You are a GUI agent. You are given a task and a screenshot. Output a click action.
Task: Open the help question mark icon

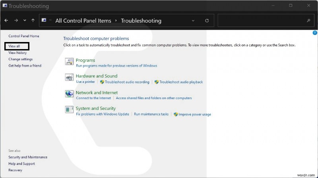pyautogui.click(x=315, y=33)
